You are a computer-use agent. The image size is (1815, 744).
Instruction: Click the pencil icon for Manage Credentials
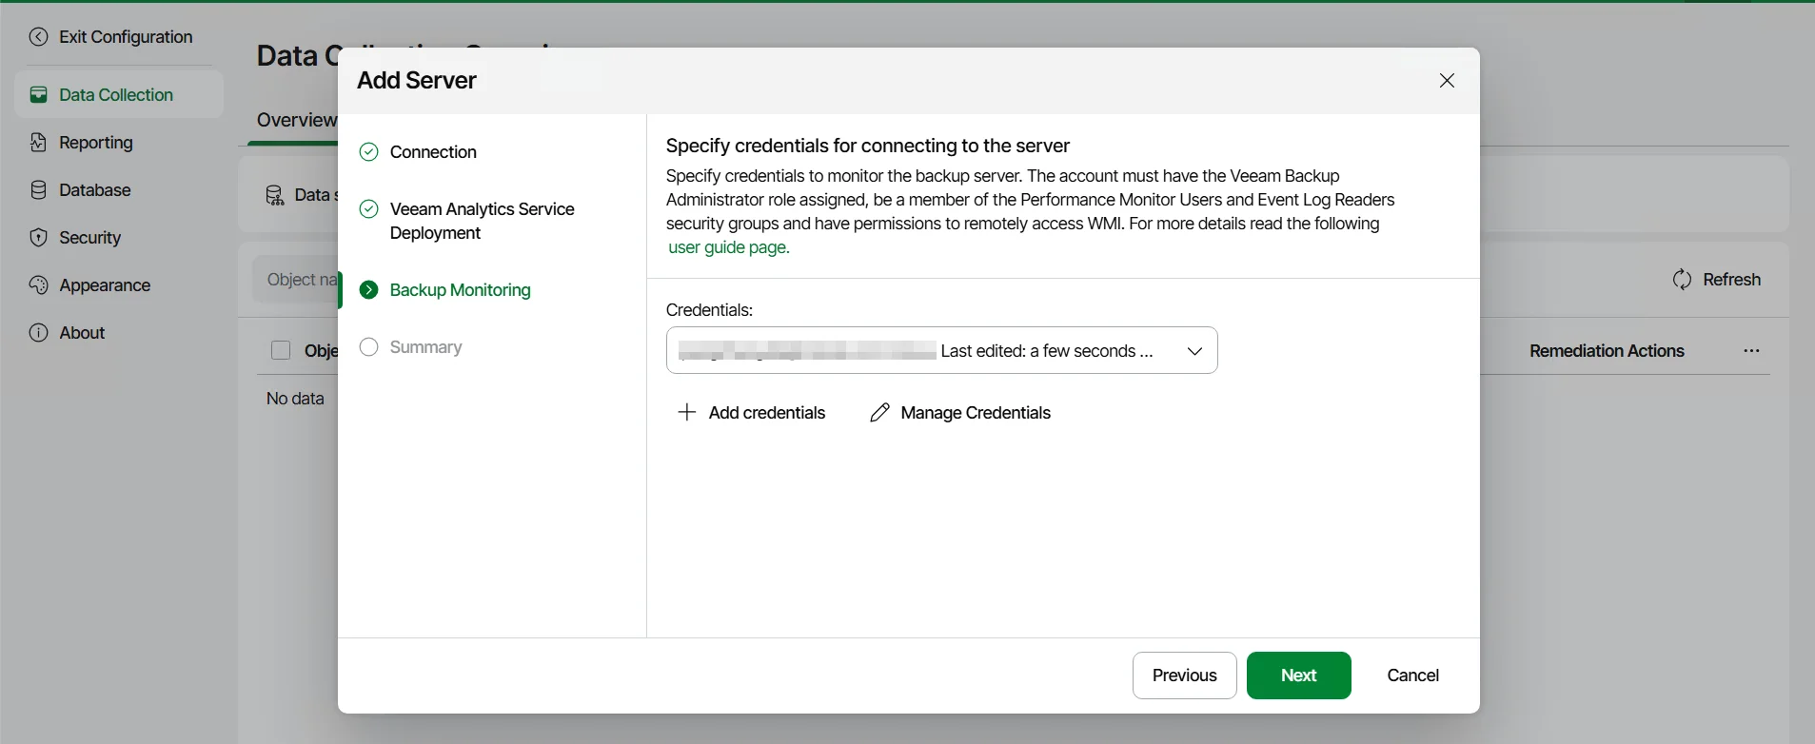(879, 412)
